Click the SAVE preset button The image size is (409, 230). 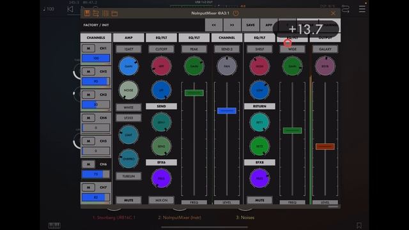point(251,25)
